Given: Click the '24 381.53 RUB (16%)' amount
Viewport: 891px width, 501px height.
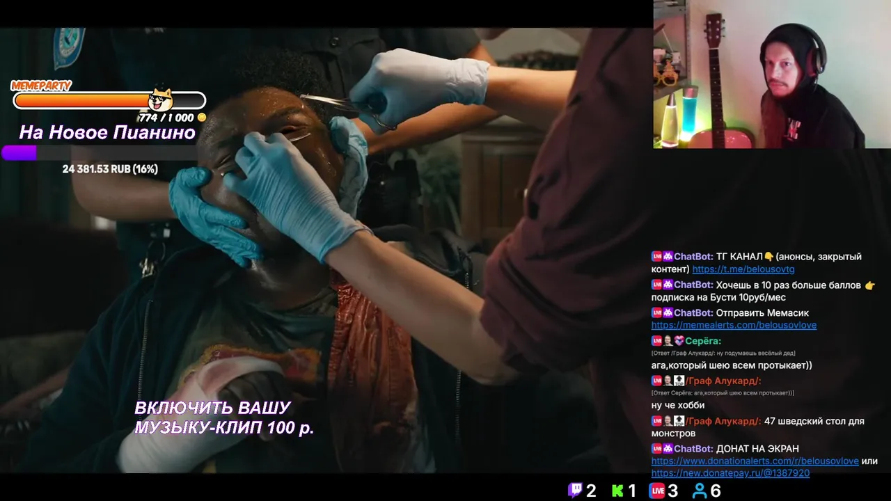Looking at the screenshot, I should click(x=110, y=169).
